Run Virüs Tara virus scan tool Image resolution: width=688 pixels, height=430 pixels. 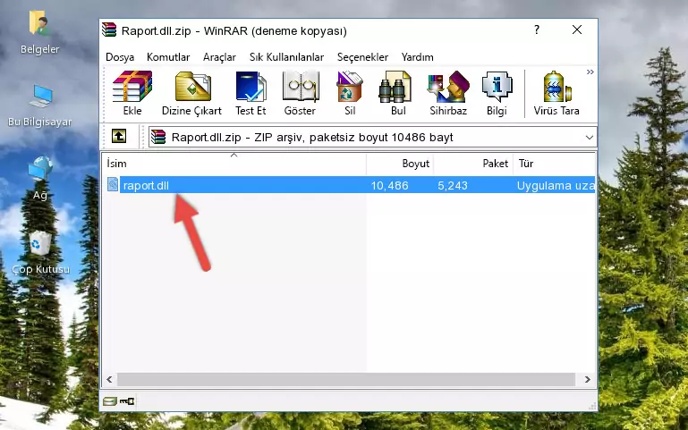point(556,87)
